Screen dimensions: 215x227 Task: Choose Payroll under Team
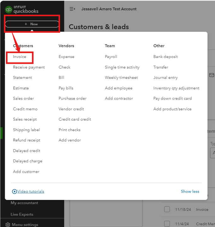coord(111,57)
